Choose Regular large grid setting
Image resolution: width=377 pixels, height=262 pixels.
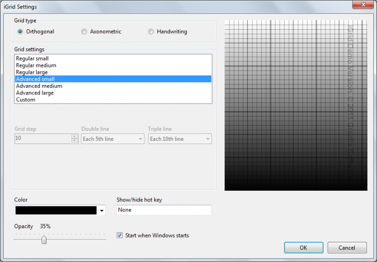pyautogui.click(x=113, y=72)
